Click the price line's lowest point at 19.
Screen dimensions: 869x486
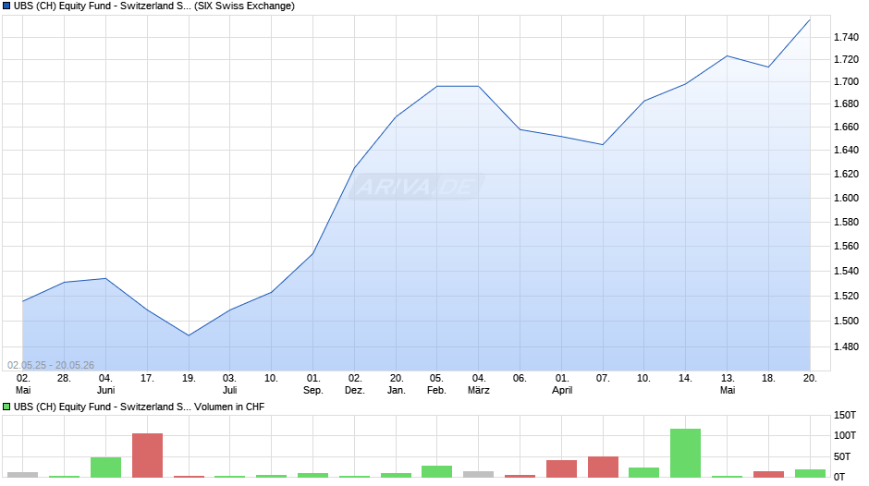pos(189,335)
